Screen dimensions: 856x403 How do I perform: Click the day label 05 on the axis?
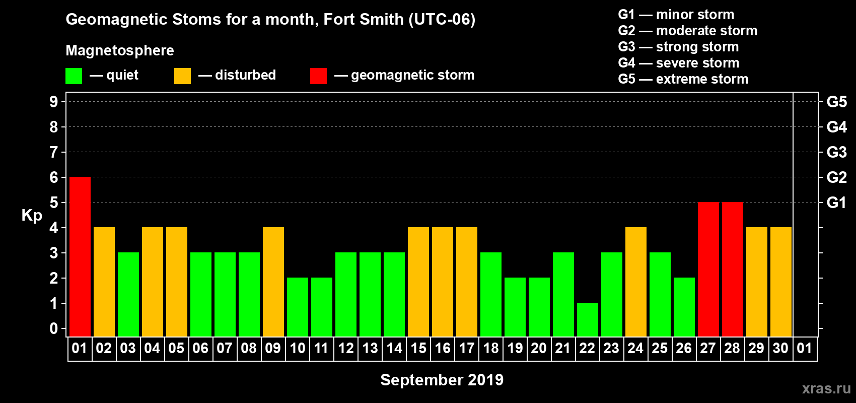tap(176, 349)
